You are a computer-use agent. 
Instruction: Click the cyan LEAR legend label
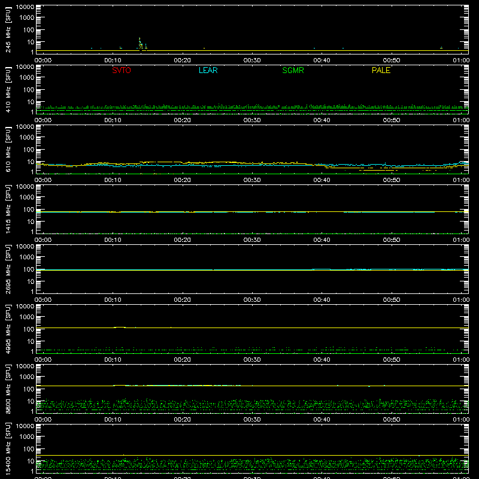[208, 70]
